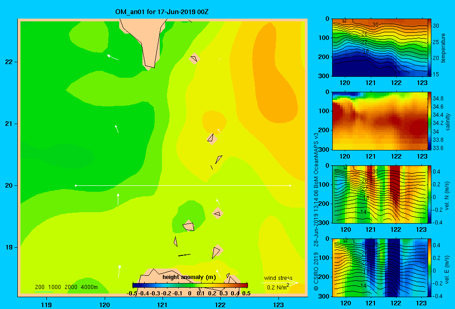Click the 15 tick on the temperature colorbar
The width and height of the screenshot is (455, 309).
[x=436, y=74]
